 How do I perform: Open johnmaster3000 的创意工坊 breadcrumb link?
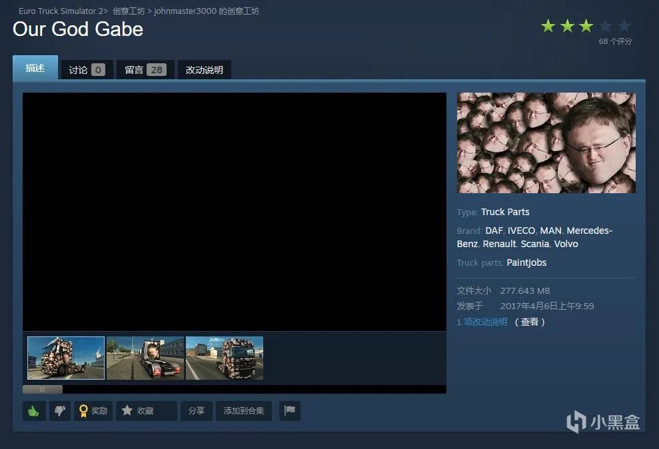point(207,11)
